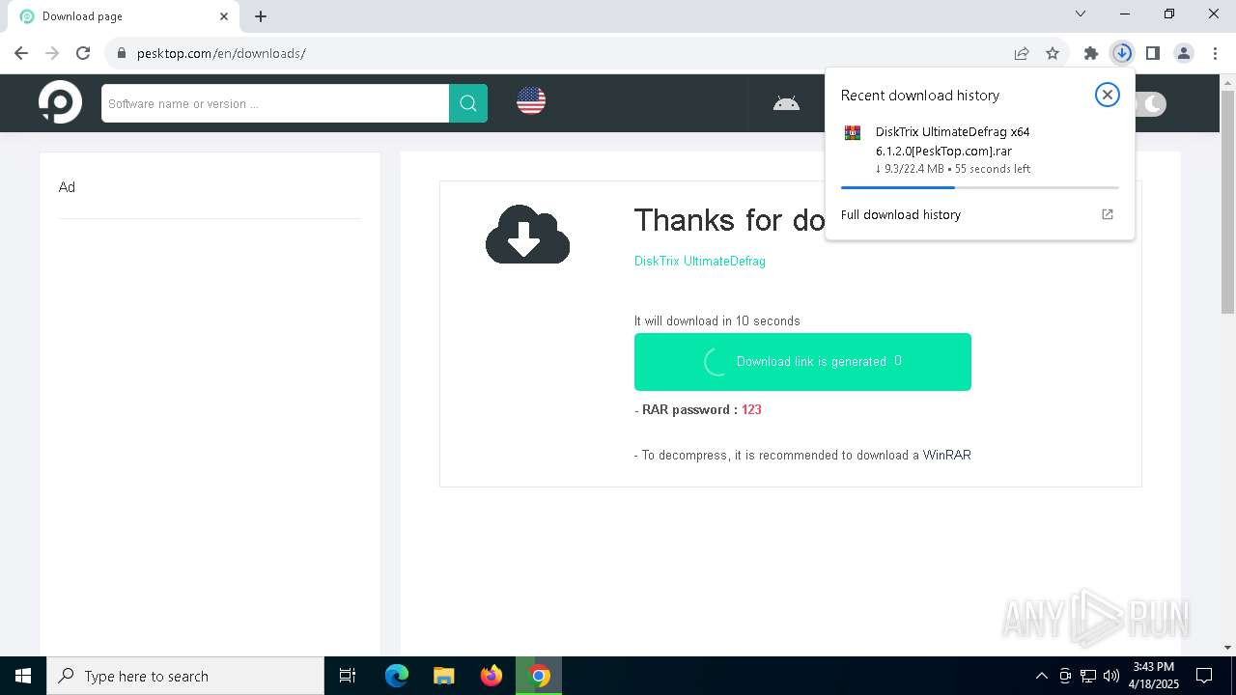Click the taskbar clock showing 3:43 PM

pos(1154,676)
